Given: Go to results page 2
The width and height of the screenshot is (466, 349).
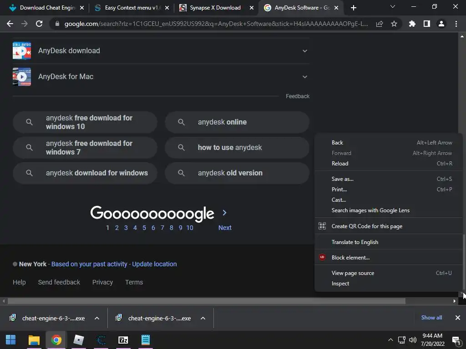Looking at the screenshot, I should [117, 228].
